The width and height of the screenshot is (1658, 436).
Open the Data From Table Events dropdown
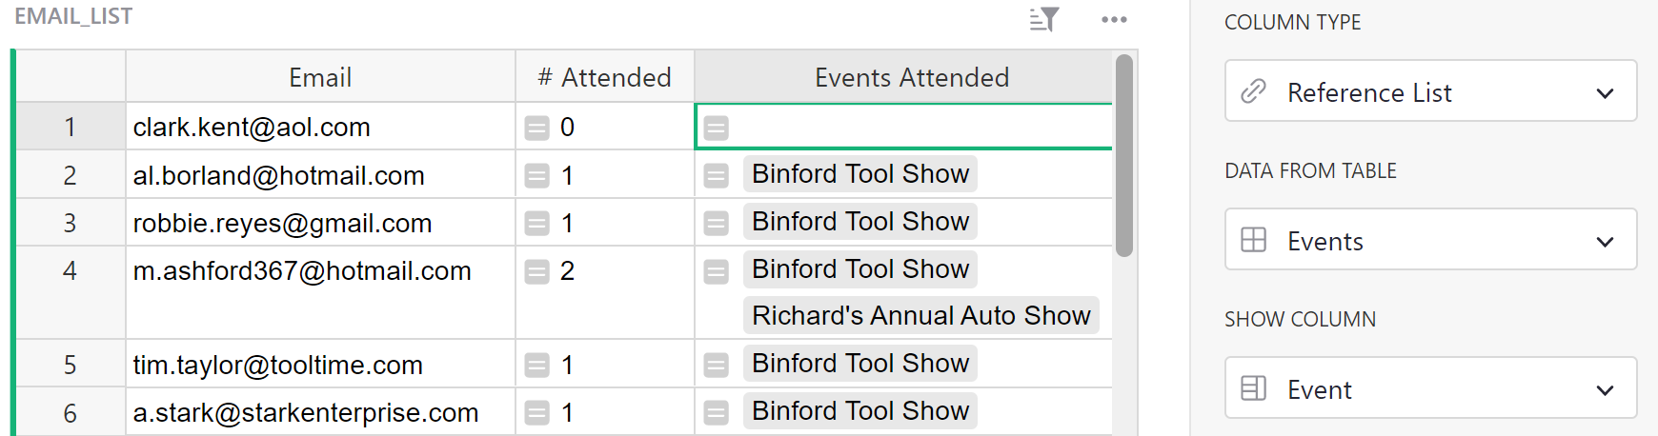pos(1605,241)
